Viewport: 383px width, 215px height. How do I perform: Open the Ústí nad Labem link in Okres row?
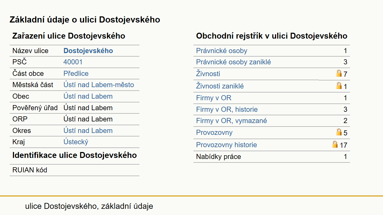88,131
